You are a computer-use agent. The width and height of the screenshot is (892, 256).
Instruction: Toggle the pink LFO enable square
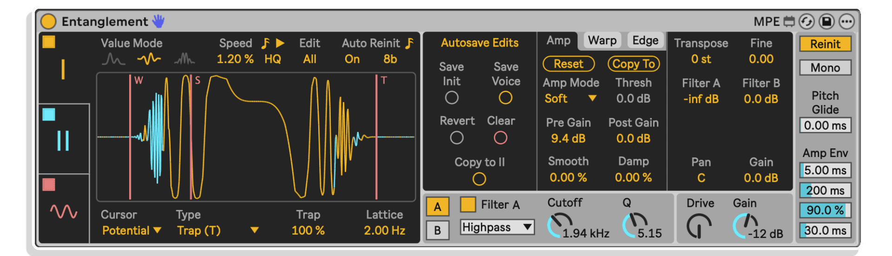tap(49, 184)
